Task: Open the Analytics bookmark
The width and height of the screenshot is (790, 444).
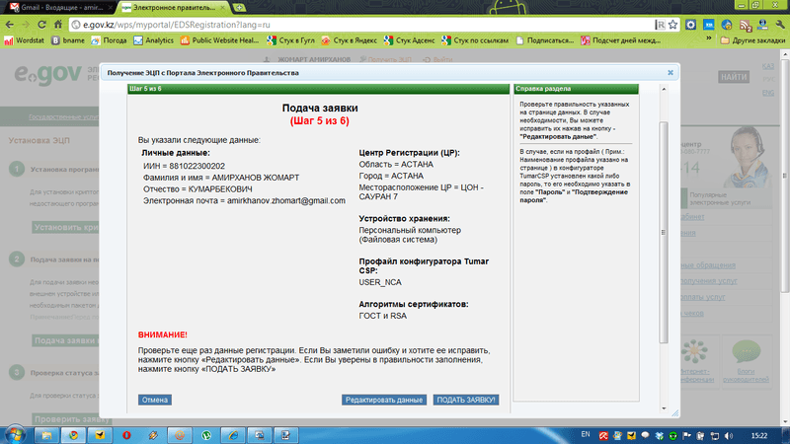Action: (154, 40)
